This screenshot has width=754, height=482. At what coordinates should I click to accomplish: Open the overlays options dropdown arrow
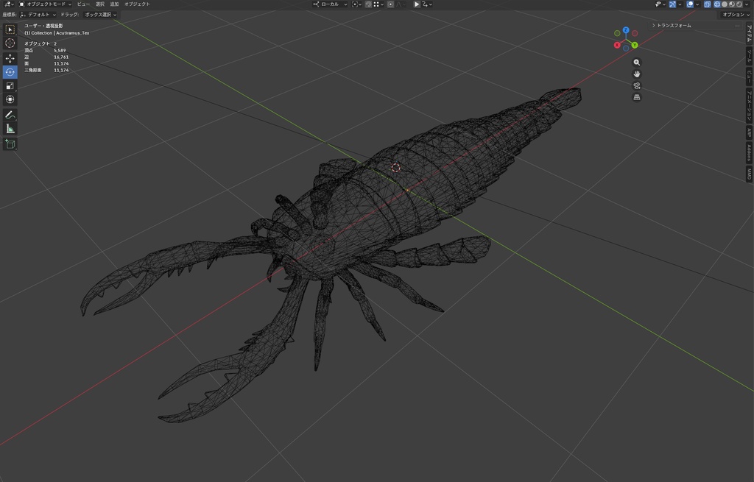coord(697,4)
